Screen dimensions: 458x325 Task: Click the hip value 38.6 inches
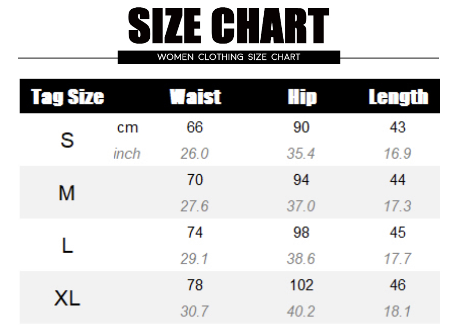click(x=301, y=259)
